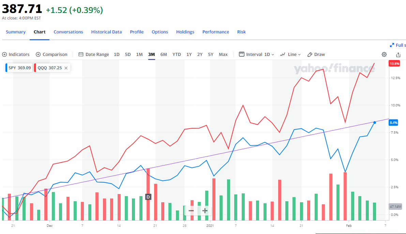Select the 1Y range

(189, 55)
